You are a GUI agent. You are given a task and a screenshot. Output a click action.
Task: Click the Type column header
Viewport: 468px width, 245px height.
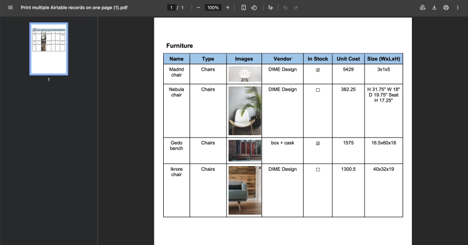click(208, 59)
